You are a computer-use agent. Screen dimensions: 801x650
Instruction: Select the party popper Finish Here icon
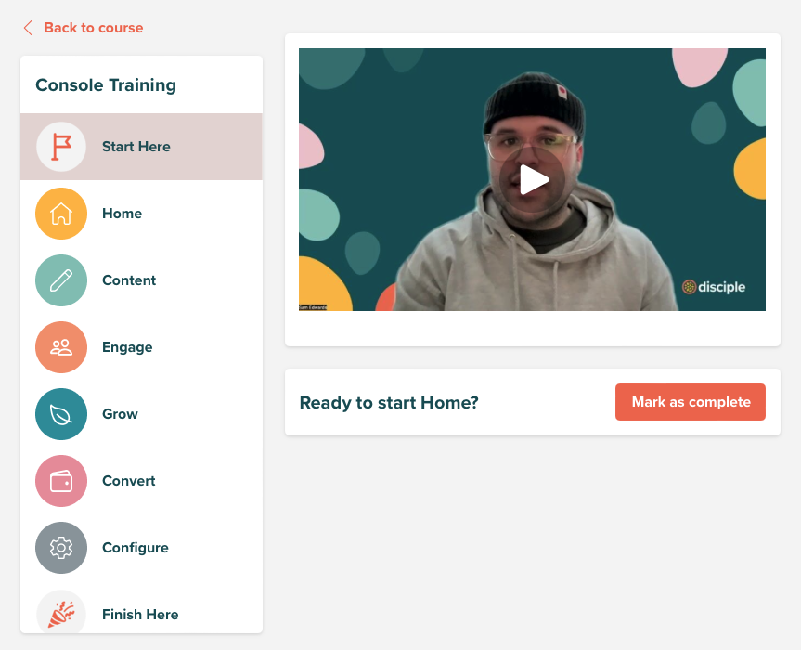pos(61,612)
